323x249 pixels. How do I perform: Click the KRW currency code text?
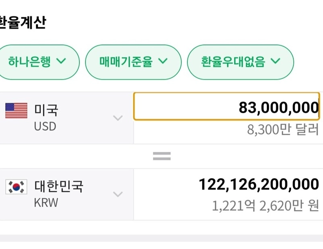point(46,202)
